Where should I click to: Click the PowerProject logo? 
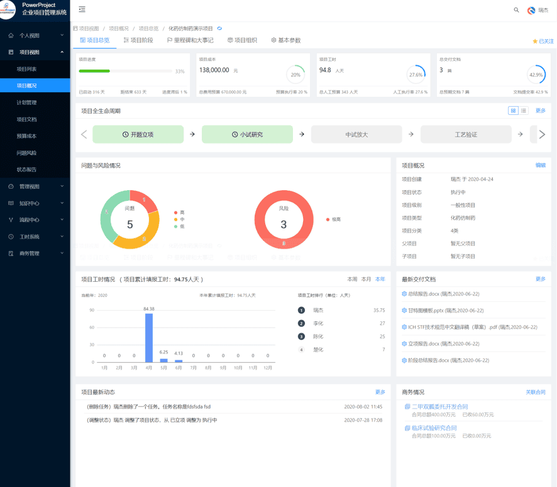(7, 9)
